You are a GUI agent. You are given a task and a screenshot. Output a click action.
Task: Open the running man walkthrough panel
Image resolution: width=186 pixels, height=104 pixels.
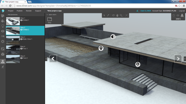(3, 67)
